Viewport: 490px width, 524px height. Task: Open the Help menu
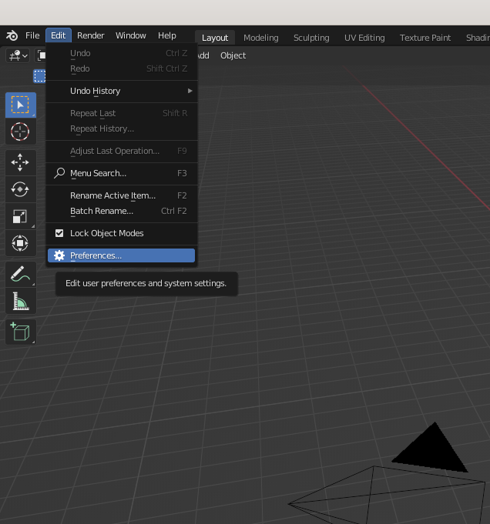[x=167, y=35]
